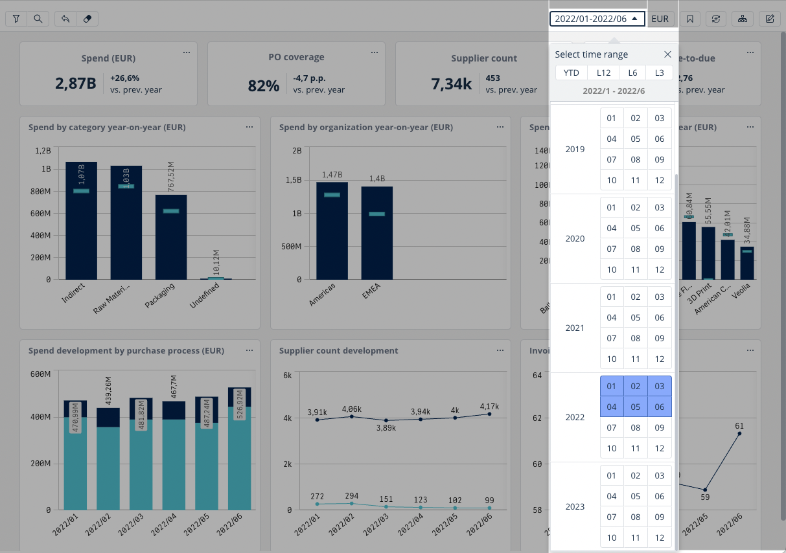
Task: Open the search magnifier tool
Action: [x=38, y=19]
